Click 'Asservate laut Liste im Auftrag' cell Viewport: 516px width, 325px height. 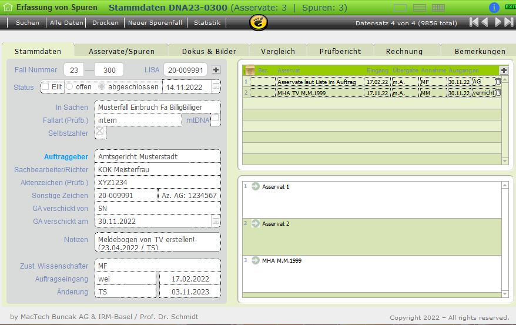point(320,82)
